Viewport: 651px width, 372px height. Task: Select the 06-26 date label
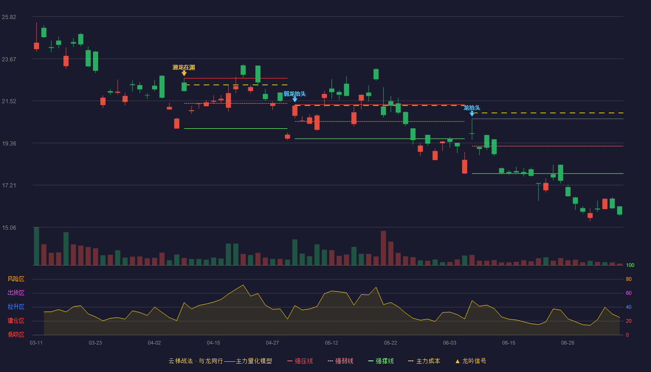tap(568, 343)
